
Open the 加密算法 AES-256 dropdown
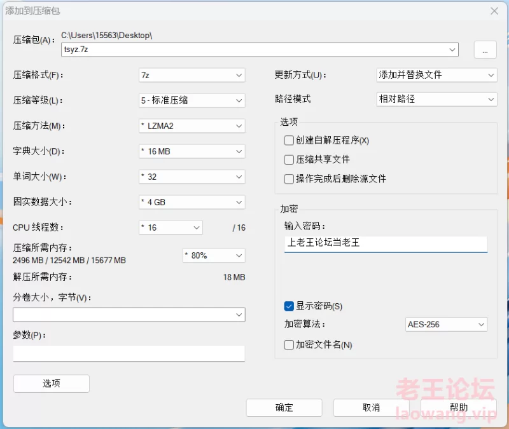[447, 325]
